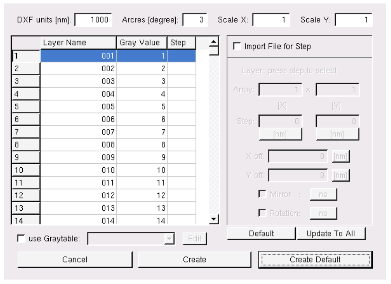Toggle the use Graytable checkbox

point(21,239)
